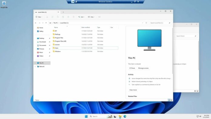This screenshot has width=211, height=119.
Task: Select the sources folder
Action: [85, 45]
